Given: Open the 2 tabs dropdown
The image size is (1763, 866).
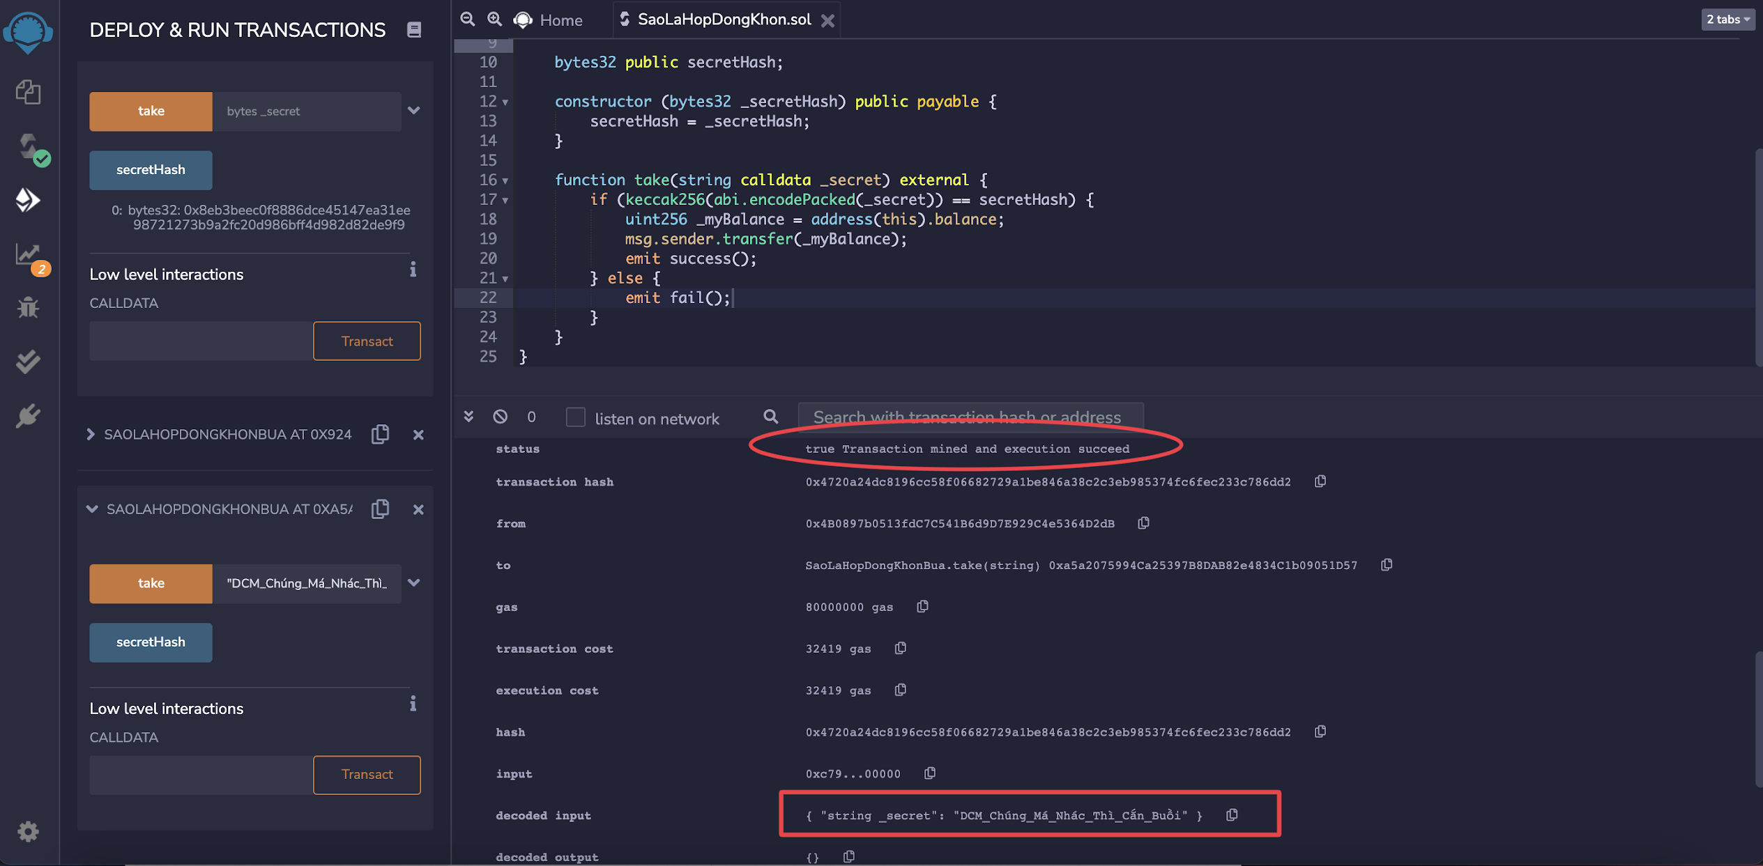Looking at the screenshot, I should tap(1728, 20).
